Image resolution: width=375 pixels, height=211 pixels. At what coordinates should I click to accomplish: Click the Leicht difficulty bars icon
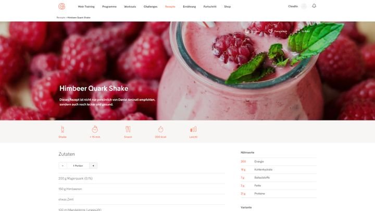193,129
